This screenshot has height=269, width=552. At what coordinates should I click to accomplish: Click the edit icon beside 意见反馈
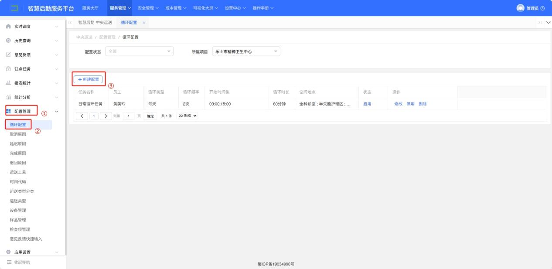[x=8, y=54]
